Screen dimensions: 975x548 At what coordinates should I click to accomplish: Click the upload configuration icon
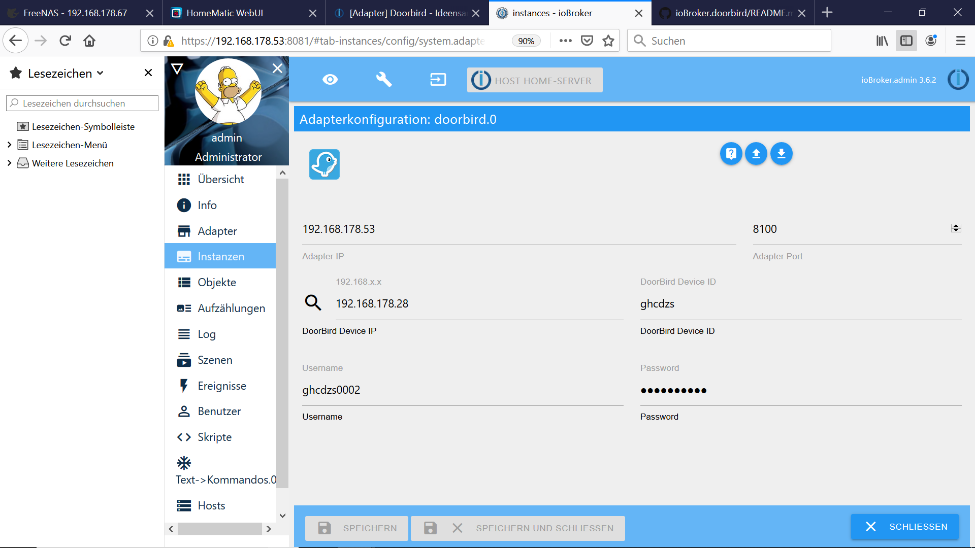click(756, 153)
